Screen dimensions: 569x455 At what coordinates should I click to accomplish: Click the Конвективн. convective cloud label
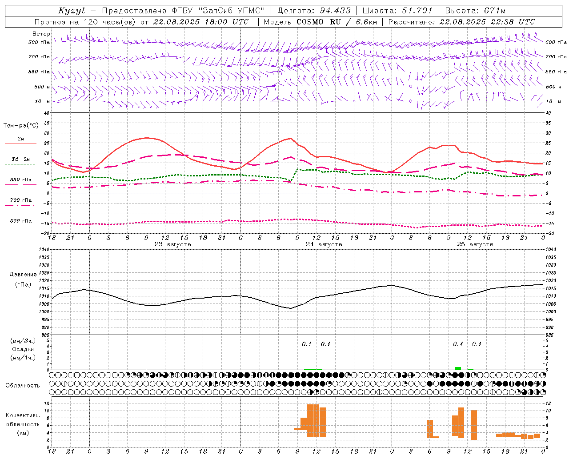pyautogui.click(x=23, y=415)
